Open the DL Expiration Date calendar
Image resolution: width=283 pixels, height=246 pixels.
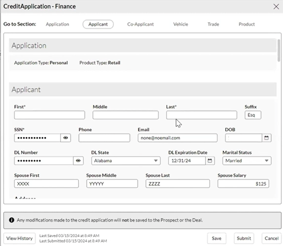coord(210,161)
